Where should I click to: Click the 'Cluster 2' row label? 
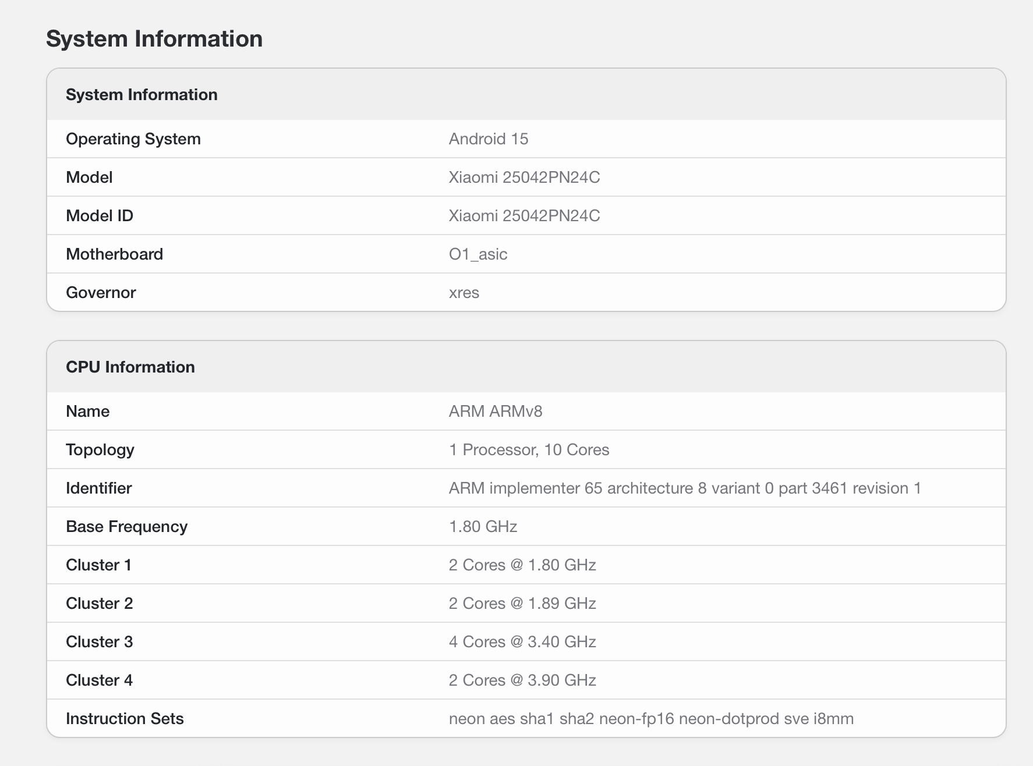point(100,604)
